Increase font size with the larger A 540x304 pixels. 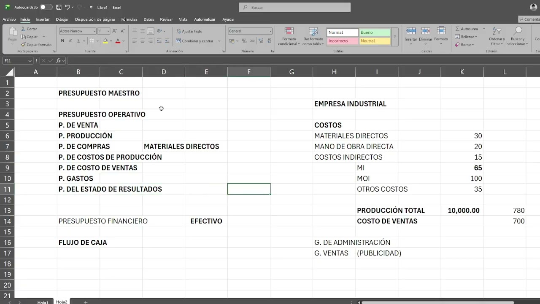coord(115,31)
